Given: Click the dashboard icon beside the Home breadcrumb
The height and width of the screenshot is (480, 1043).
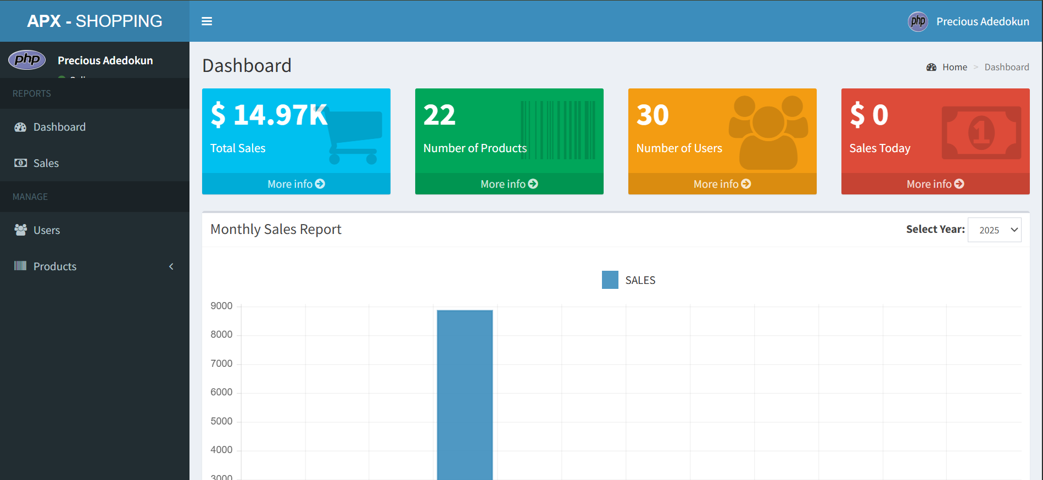Looking at the screenshot, I should pyautogui.click(x=931, y=67).
